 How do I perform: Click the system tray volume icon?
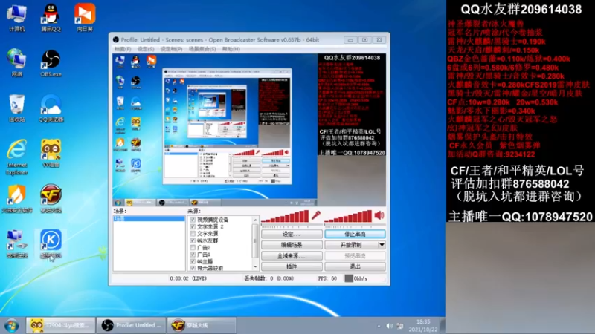click(390, 326)
